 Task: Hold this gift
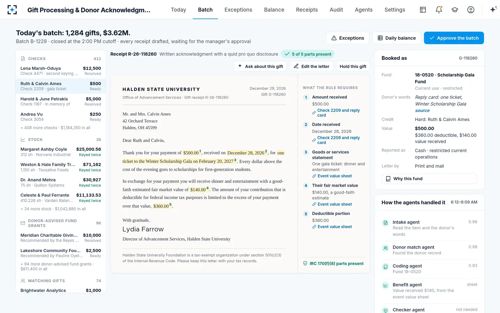point(353,66)
